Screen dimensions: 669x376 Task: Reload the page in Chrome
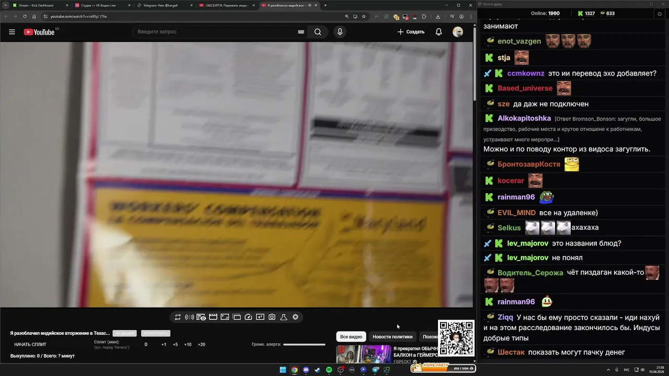[x=25, y=16]
